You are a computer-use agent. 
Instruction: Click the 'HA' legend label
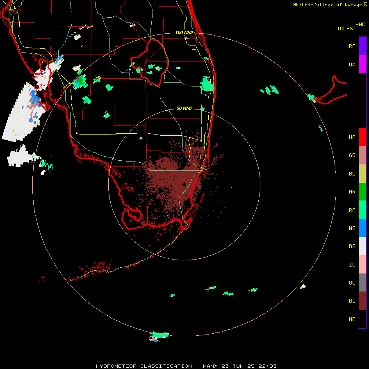(x=352, y=137)
